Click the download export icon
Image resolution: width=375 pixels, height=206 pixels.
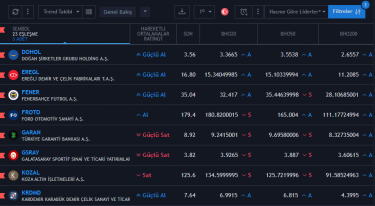(182, 11)
